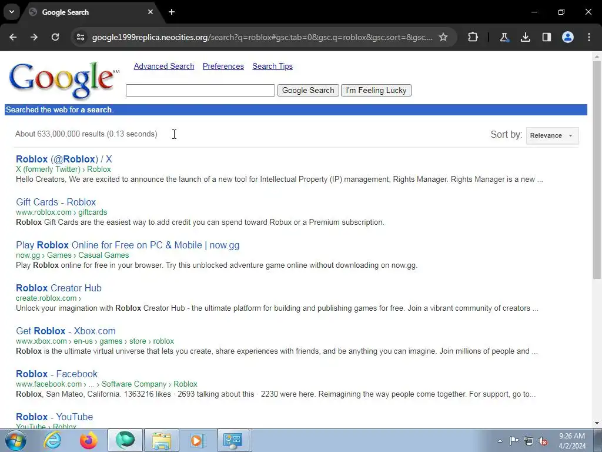Image resolution: width=602 pixels, height=452 pixels.
Task: Click the now.gg › Games › Casual Games breadcrumb
Action: 72,255
